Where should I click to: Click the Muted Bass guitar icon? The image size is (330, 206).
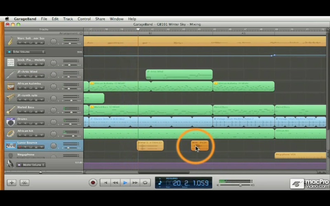10,110
